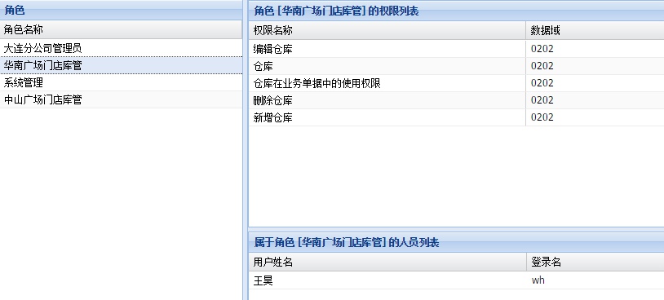
Task: Select the 仓库 permission row
Action: tap(457, 66)
